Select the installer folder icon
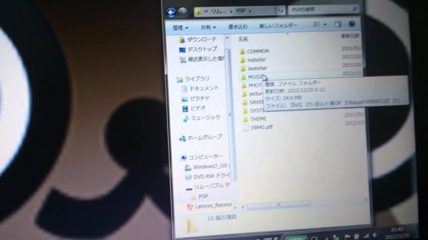Image resolution: width=428 pixels, height=240 pixels. pyautogui.click(x=243, y=60)
